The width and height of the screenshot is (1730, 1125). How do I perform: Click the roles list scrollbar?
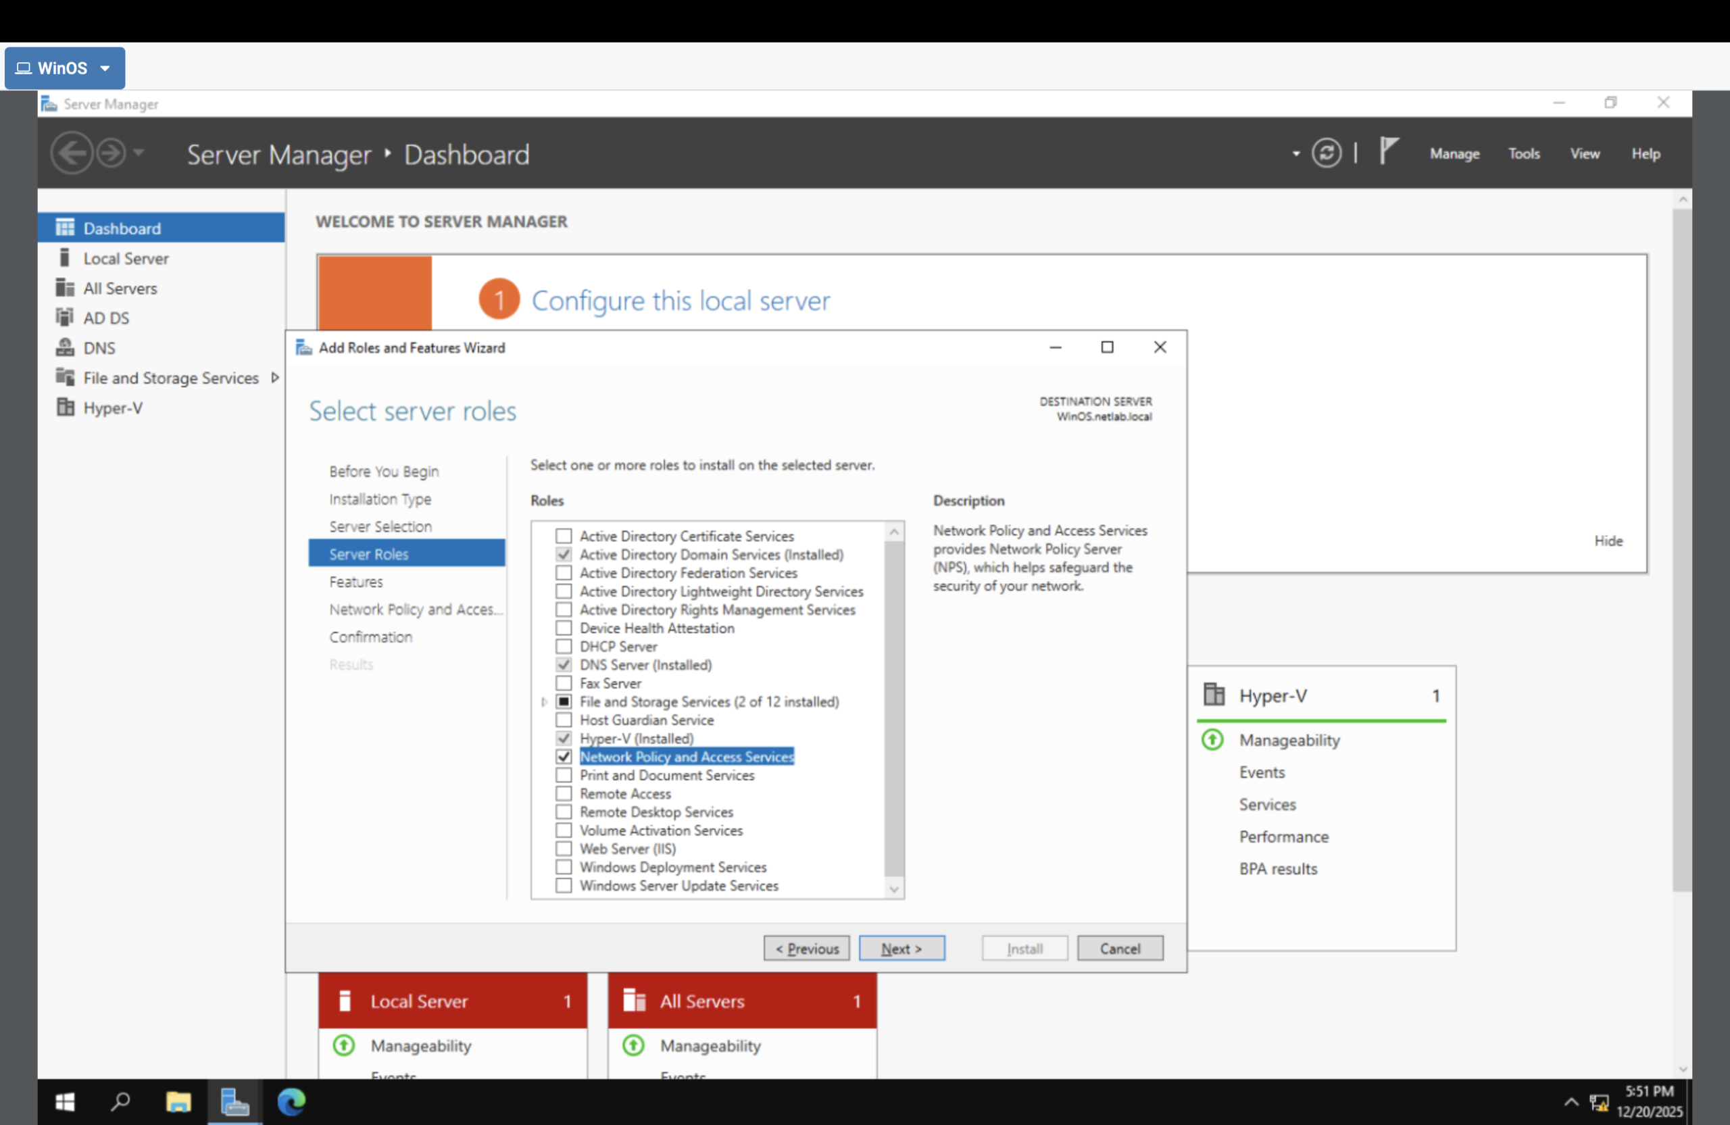coord(894,709)
